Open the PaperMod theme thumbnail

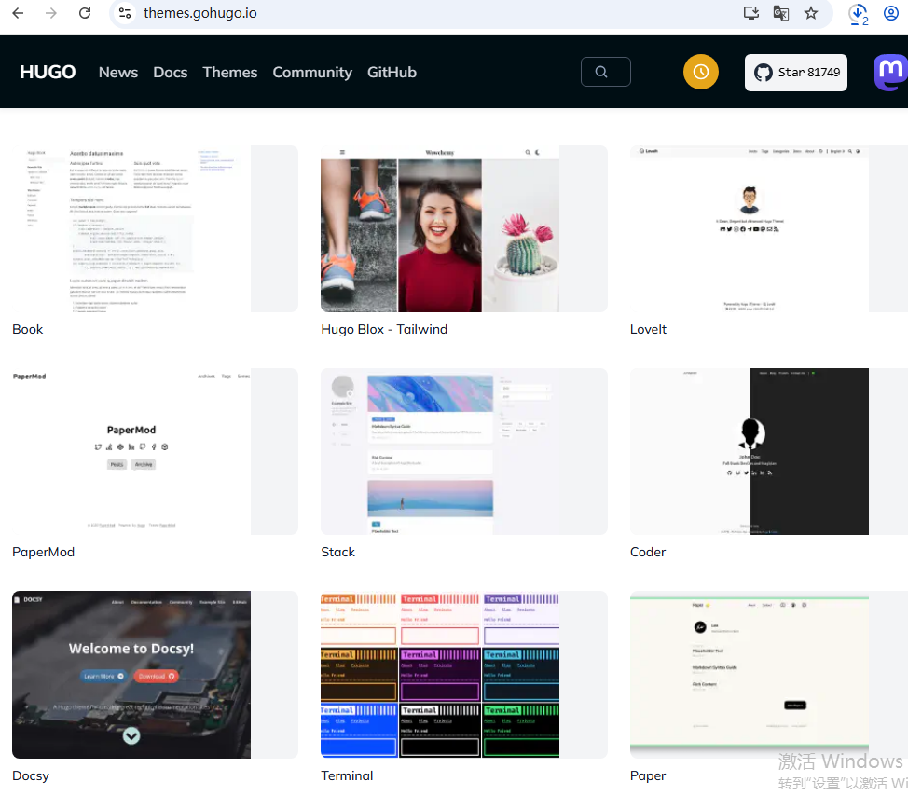pos(155,452)
